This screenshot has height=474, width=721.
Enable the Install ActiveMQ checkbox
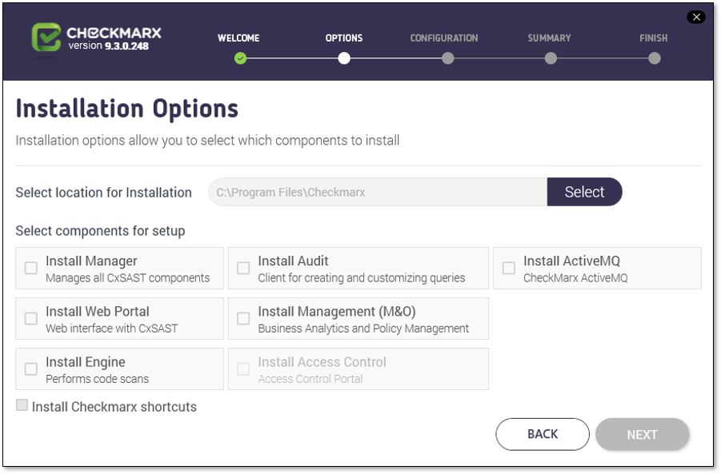pyautogui.click(x=509, y=268)
